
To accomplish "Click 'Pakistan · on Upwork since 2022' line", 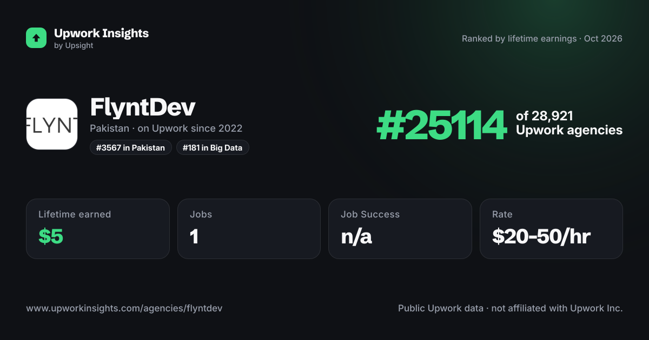I will coord(166,128).
